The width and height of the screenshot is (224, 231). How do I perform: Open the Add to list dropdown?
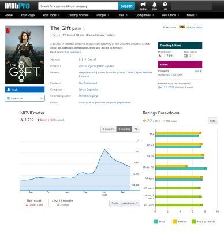coord(25,98)
